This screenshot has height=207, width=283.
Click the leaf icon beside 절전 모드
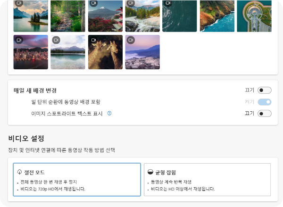pyautogui.click(x=19, y=172)
